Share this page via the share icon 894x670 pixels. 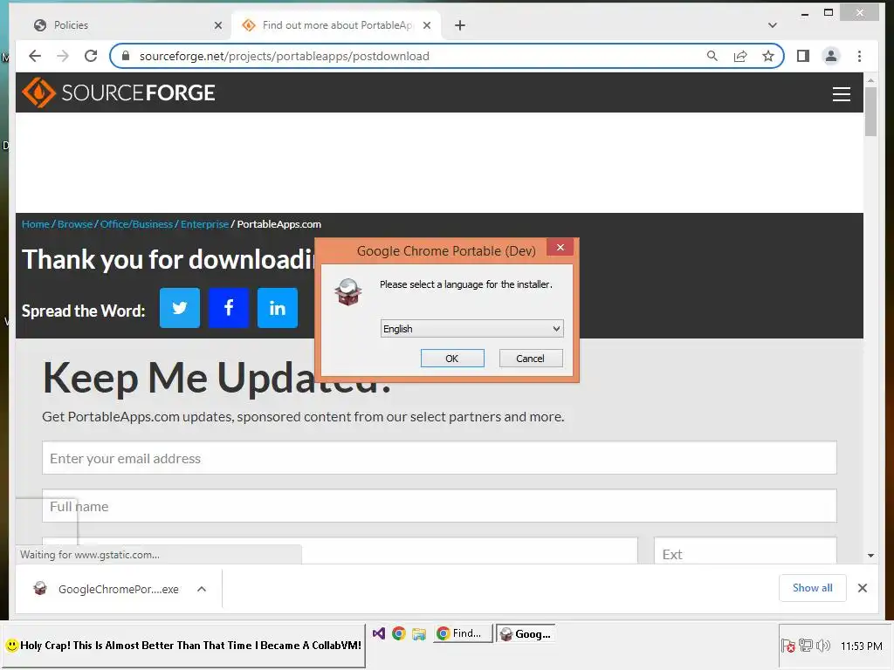point(740,56)
